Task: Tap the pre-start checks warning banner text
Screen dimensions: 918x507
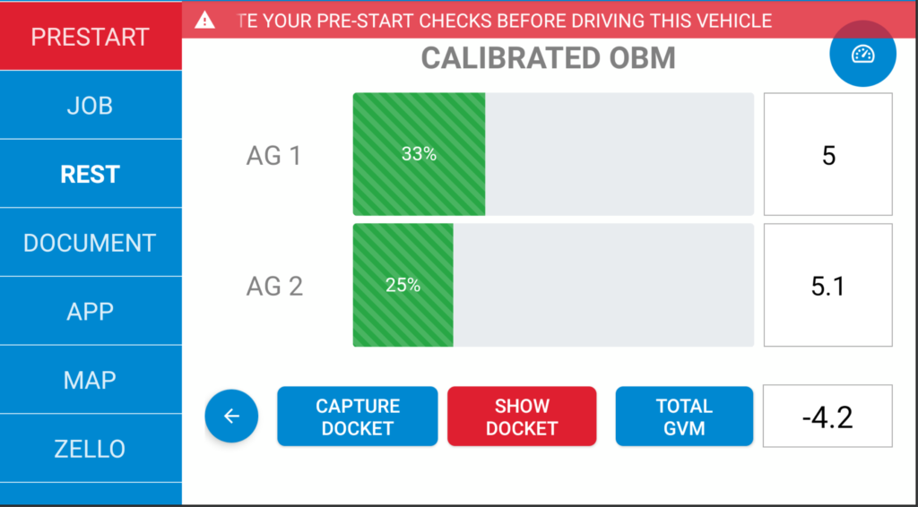Action: coord(505,21)
